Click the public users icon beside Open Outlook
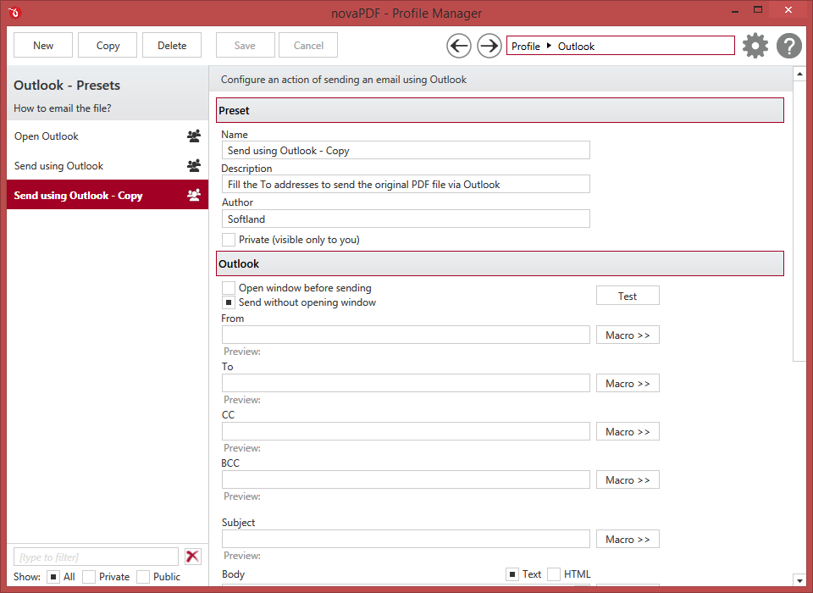 coord(194,136)
